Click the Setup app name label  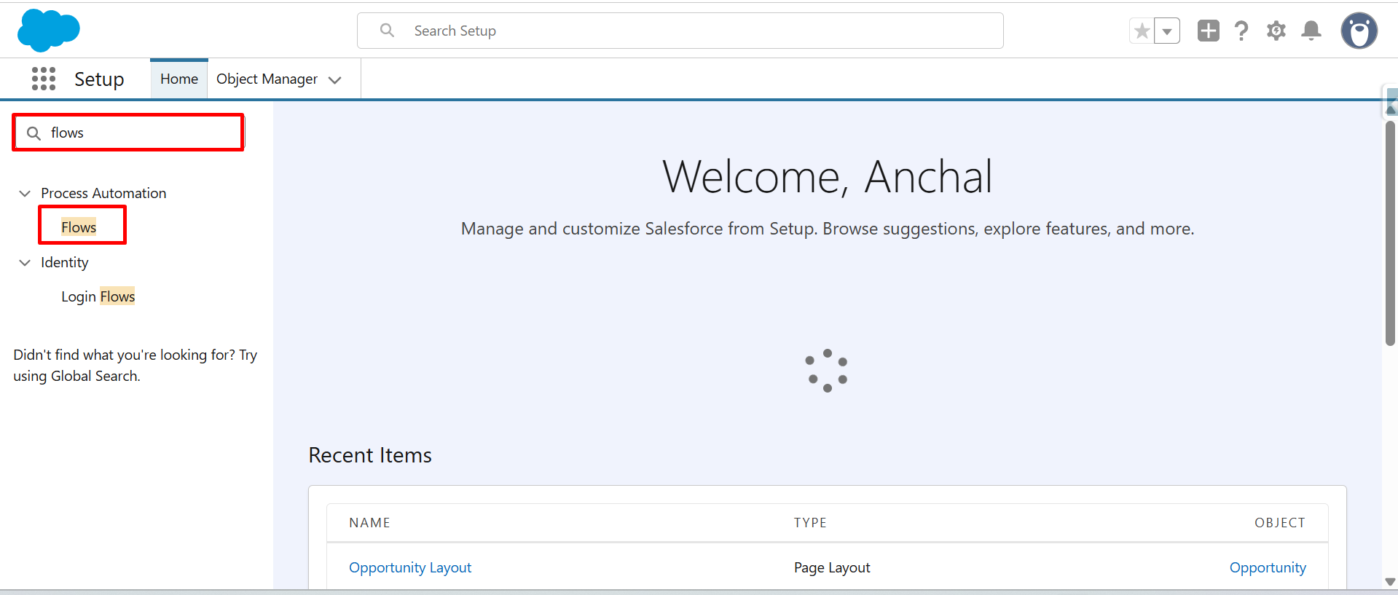[99, 79]
